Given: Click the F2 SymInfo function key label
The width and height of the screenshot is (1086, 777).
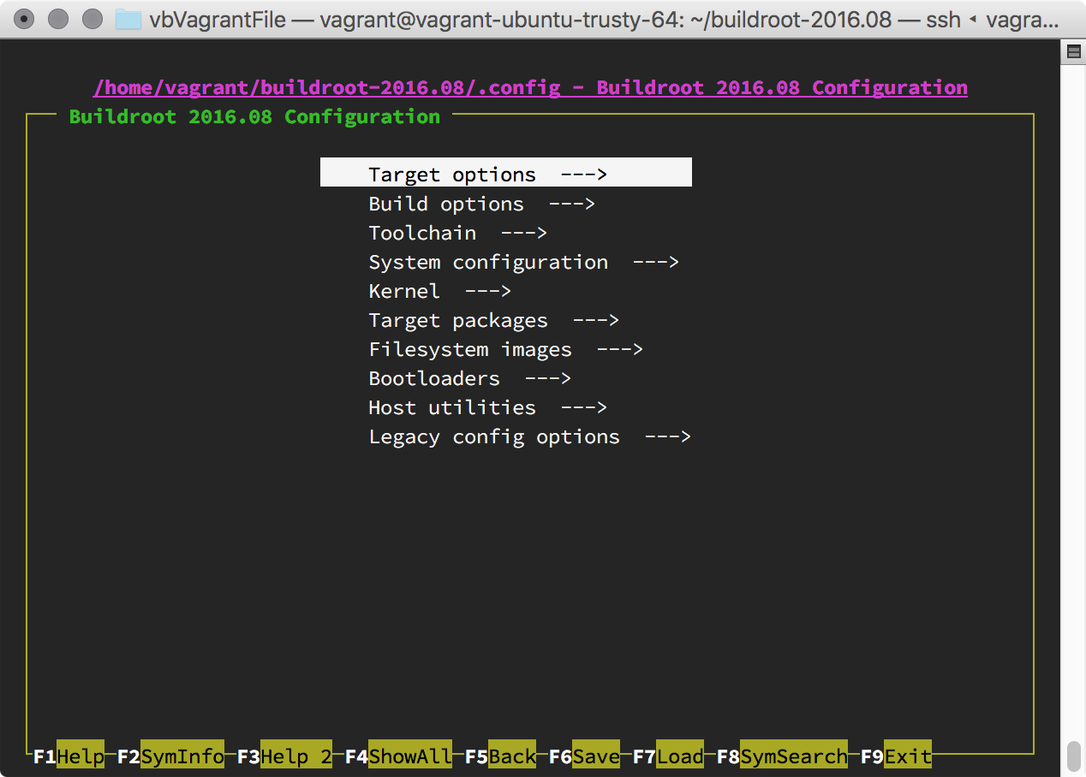Looking at the screenshot, I should [x=170, y=756].
